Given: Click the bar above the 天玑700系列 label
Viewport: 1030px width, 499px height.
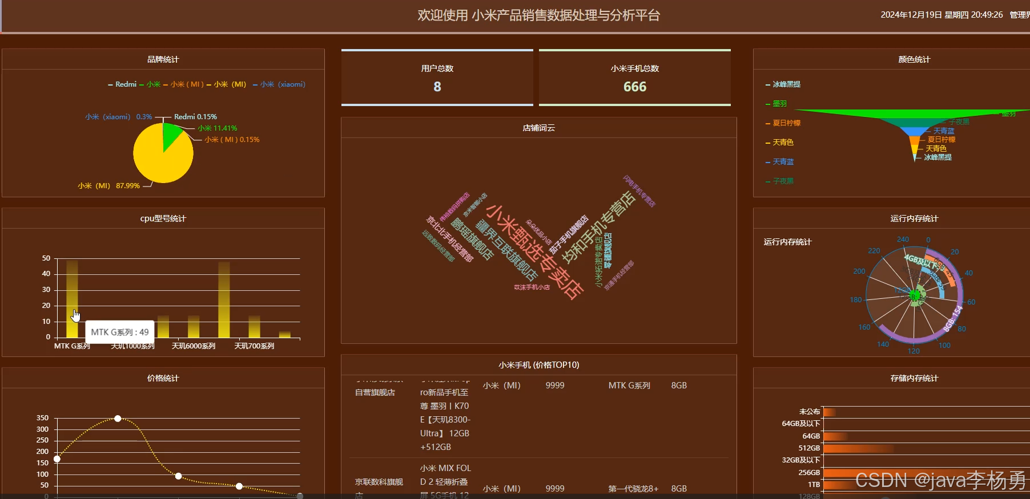Looking at the screenshot, I should pyautogui.click(x=254, y=326).
